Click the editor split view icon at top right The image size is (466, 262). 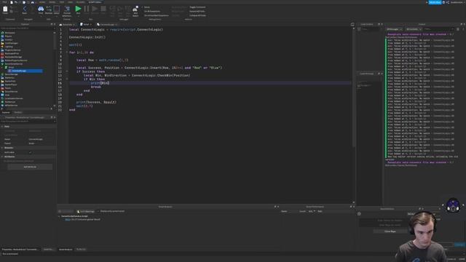pyautogui.click(x=352, y=24)
